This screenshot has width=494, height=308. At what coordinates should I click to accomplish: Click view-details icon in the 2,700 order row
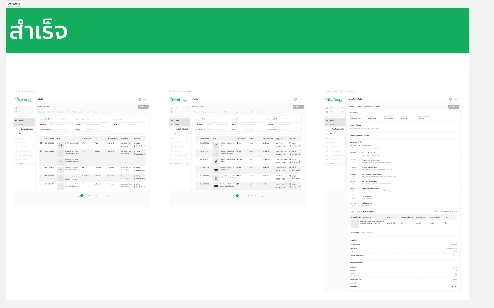click(135, 143)
